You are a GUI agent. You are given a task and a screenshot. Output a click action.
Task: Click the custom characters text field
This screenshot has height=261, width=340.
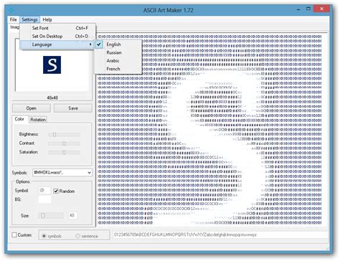click(220, 234)
